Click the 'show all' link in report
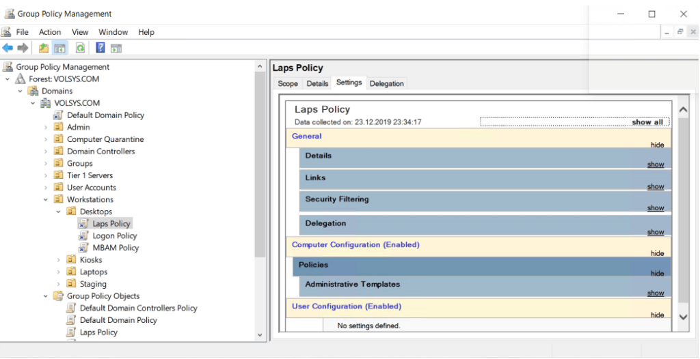The height and width of the screenshot is (359, 700). coord(647,122)
